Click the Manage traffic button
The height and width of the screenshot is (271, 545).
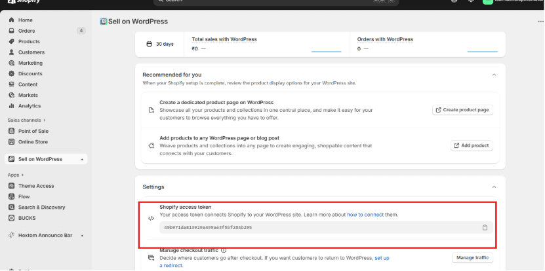(472, 258)
